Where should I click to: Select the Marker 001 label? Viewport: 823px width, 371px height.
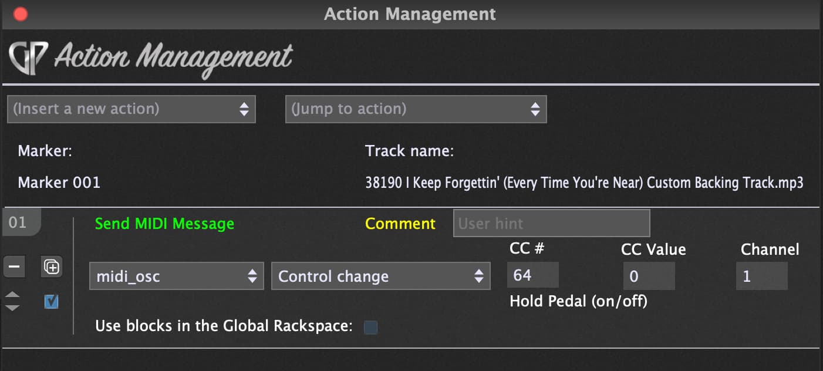click(59, 183)
